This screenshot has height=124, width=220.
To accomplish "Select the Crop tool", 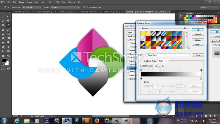I will click(x=3, y=25).
